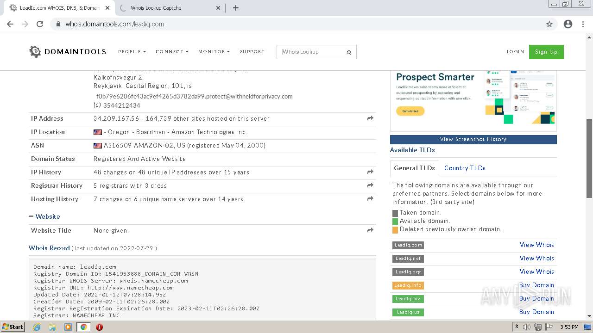Image resolution: width=593 pixels, height=333 pixels.
Task: Click View Whois for LeadIq.com
Action: pos(536,245)
